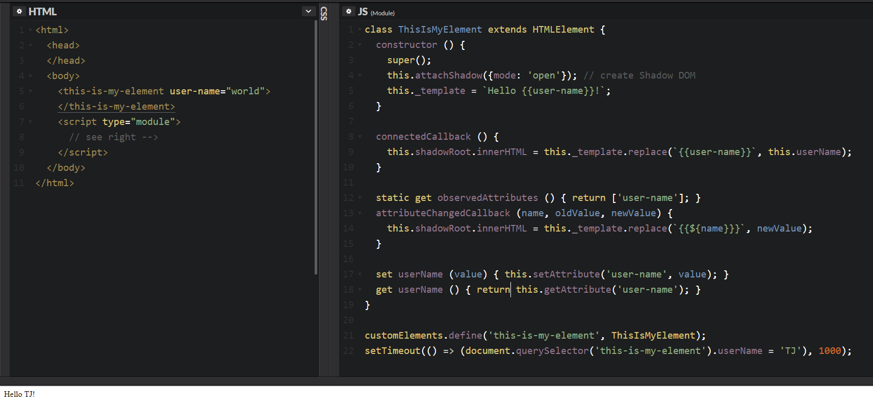
Task: Click 'shadowRoot.innerHTML' on JS line 9
Action: click(471, 152)
